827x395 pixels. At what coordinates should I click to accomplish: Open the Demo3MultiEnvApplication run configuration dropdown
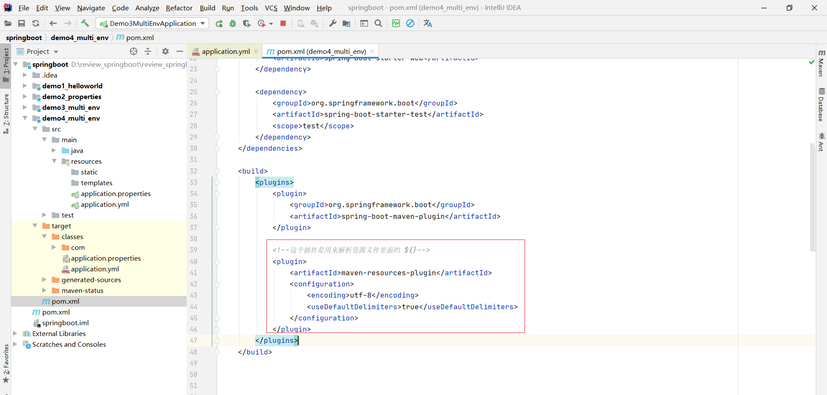(153, 23)
